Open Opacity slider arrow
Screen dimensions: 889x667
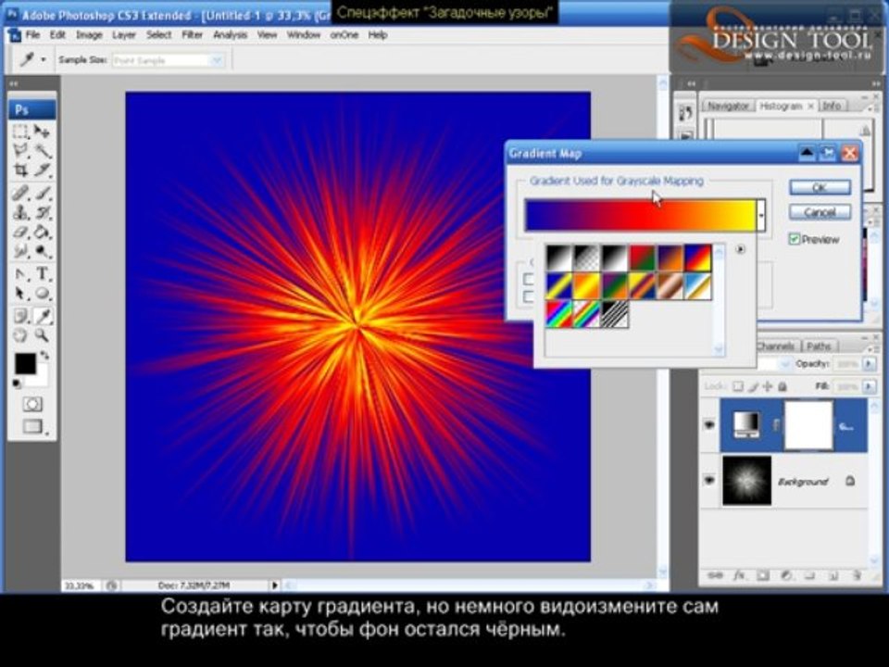(870, 364)
